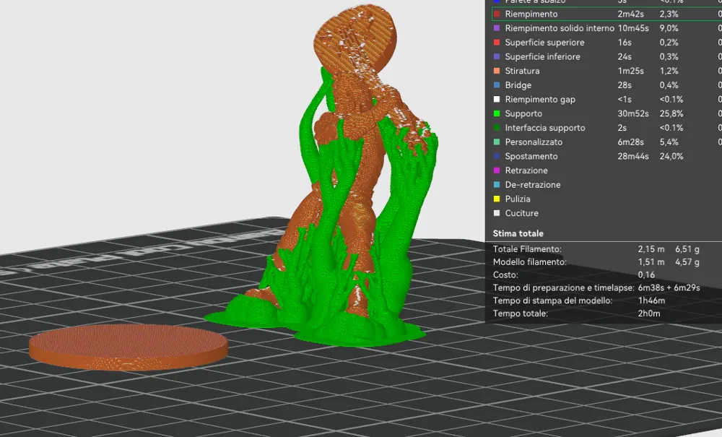Viewport: 722px width, 437px height.
Task: Click the Spostamento time 28m44s
Action: (x=632, y=157)
